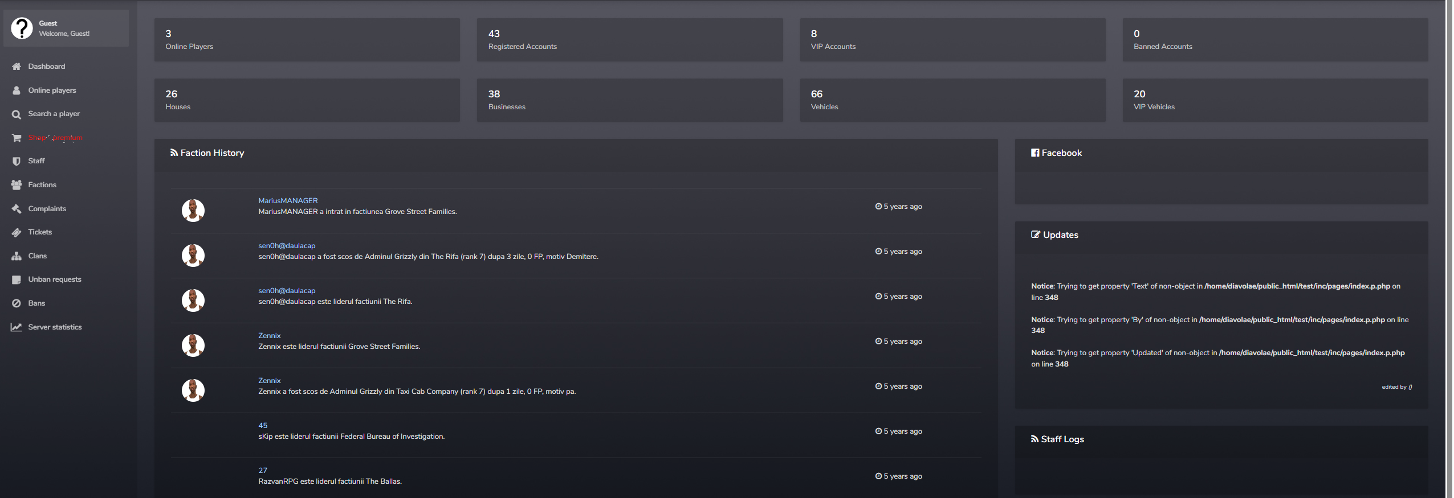Click the Online Players stat card
Viewport: 1454px width, 498px height.
[x=307, y=40]
